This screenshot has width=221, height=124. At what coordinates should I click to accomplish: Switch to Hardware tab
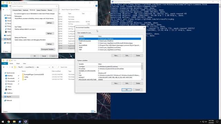25,10
